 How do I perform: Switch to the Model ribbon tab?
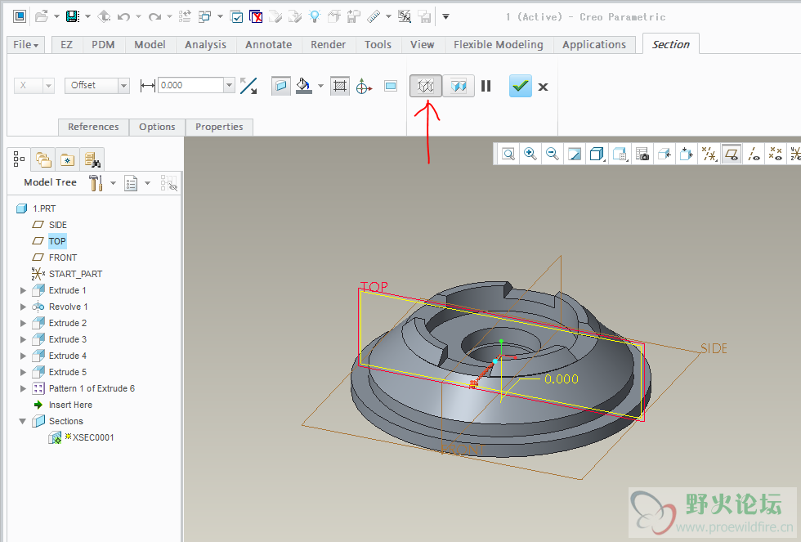coord(150,44)
